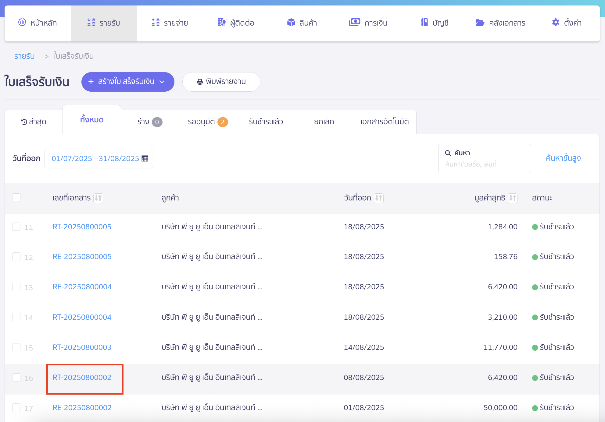605x422 pixels.
Task: Click the ค้นหา search input field
Action: (484, 164)
